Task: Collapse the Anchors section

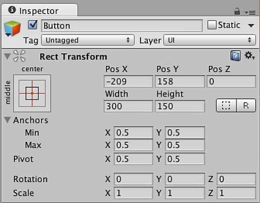Action: click(7, 120)
